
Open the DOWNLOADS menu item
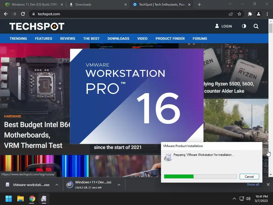pyautogui.click(x=118, y=38)
